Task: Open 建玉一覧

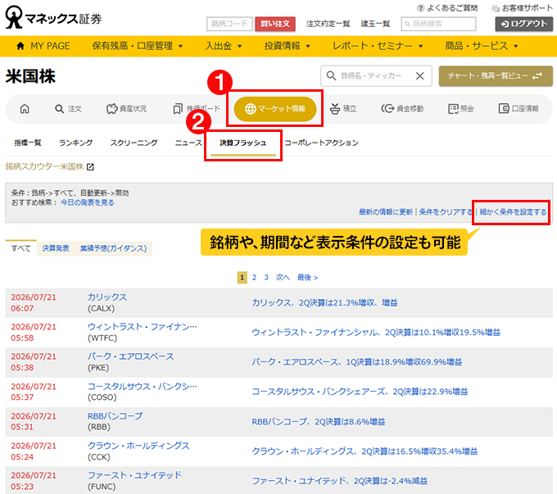Action: (x=375, y=24)
